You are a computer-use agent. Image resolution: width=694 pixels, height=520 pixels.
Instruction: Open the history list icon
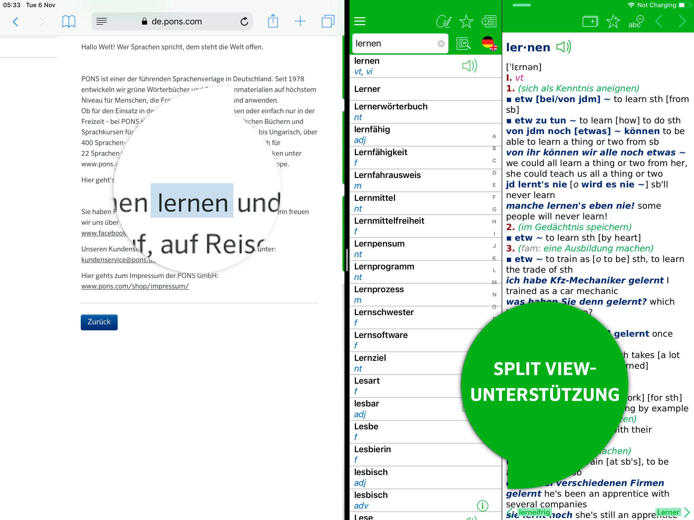tap(489, 21)
